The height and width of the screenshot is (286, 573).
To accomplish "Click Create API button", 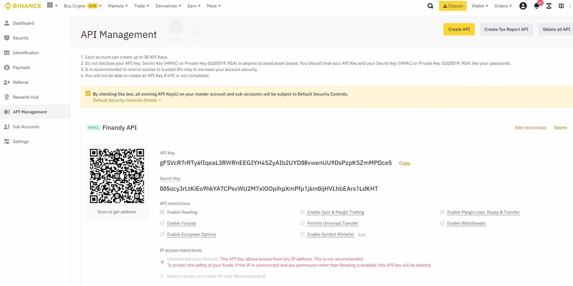I will pyautogui.click(x=459, y=29).
